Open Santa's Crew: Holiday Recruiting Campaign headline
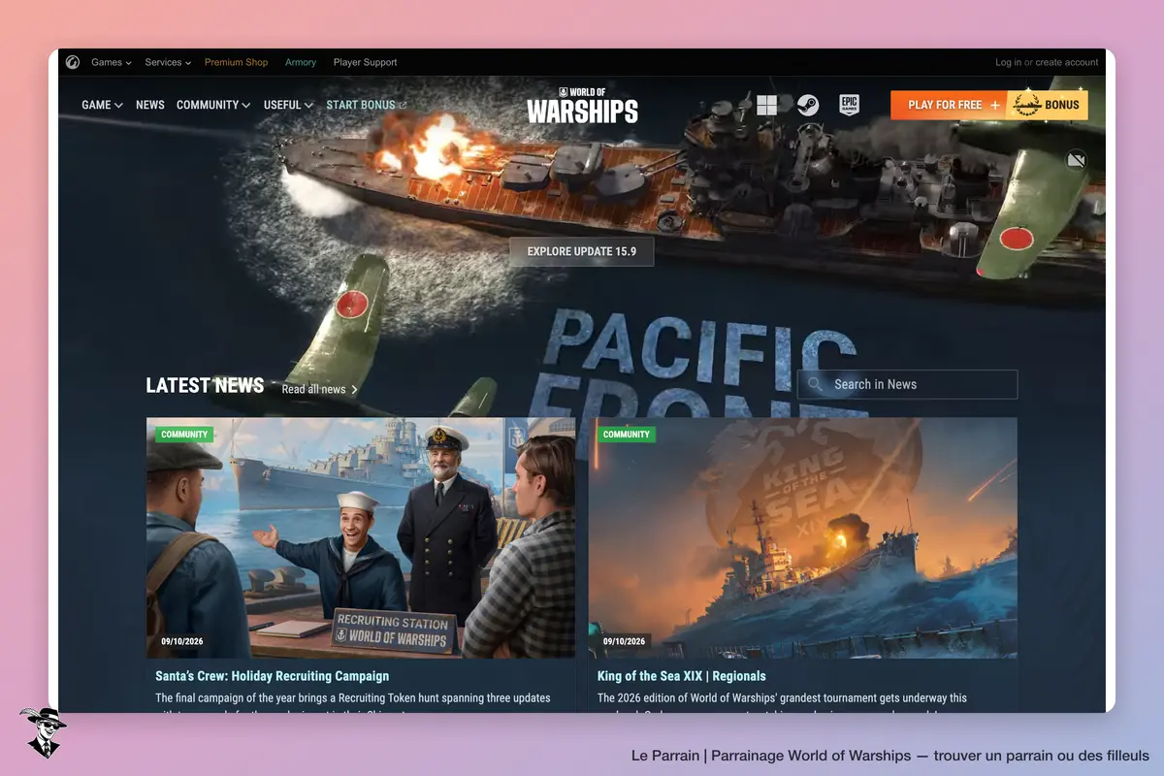Image resolution: width=1164 pixels, height=776 pixels. 273,676
